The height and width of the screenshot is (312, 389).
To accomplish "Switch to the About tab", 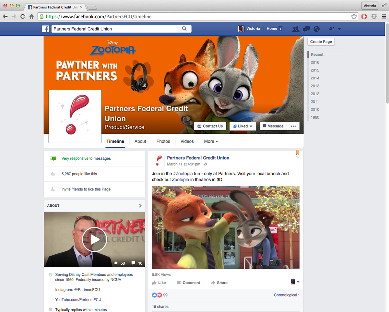I will 140,141.
